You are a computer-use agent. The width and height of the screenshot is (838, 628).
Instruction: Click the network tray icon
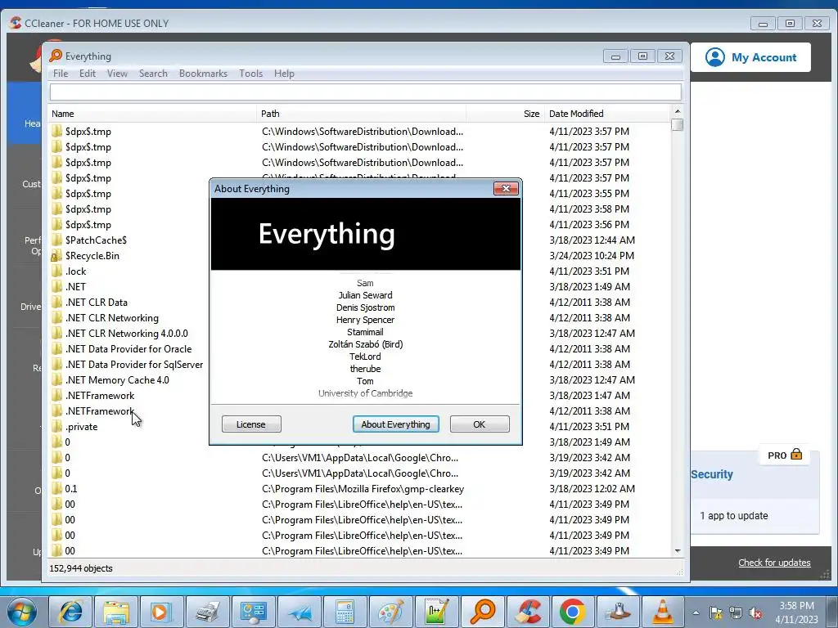(736, 613)
